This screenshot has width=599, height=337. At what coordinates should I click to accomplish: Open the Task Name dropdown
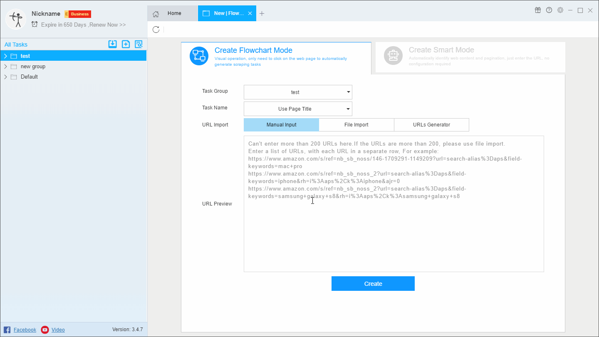298,109
